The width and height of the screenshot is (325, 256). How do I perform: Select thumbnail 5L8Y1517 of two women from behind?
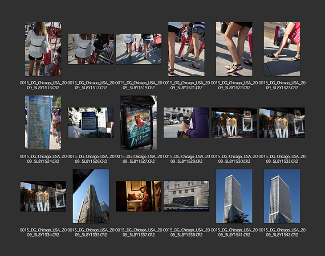coord(91,49)
